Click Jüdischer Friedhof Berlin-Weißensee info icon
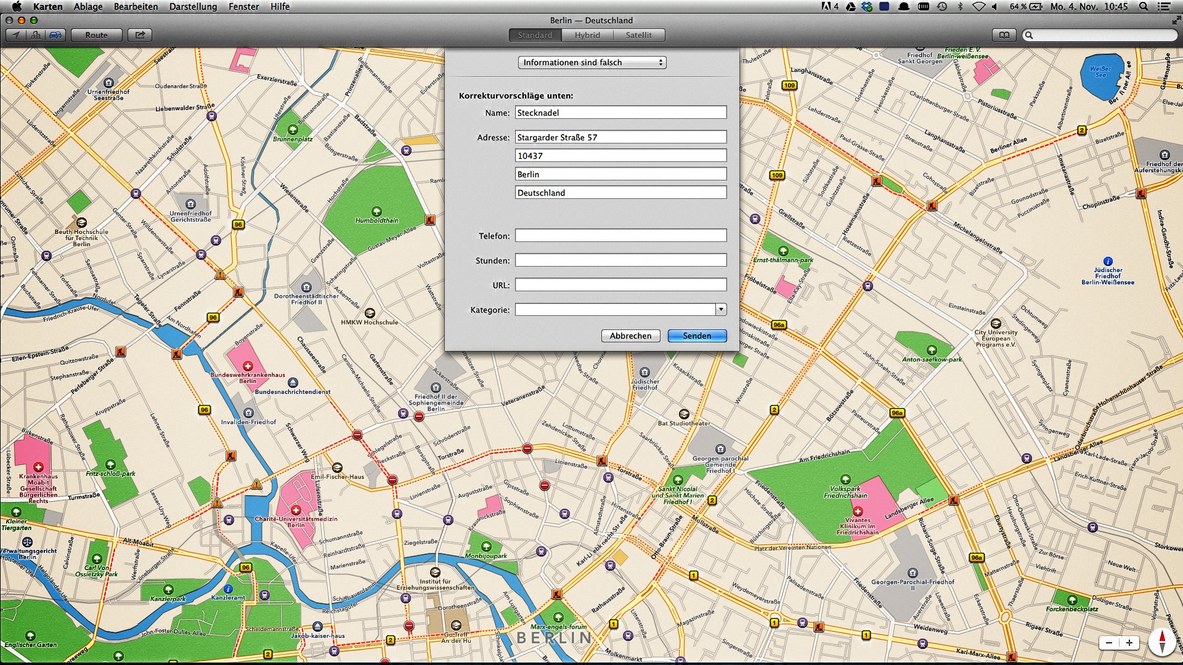The width and height of the screenshot is (1183, 665). 1108,261
